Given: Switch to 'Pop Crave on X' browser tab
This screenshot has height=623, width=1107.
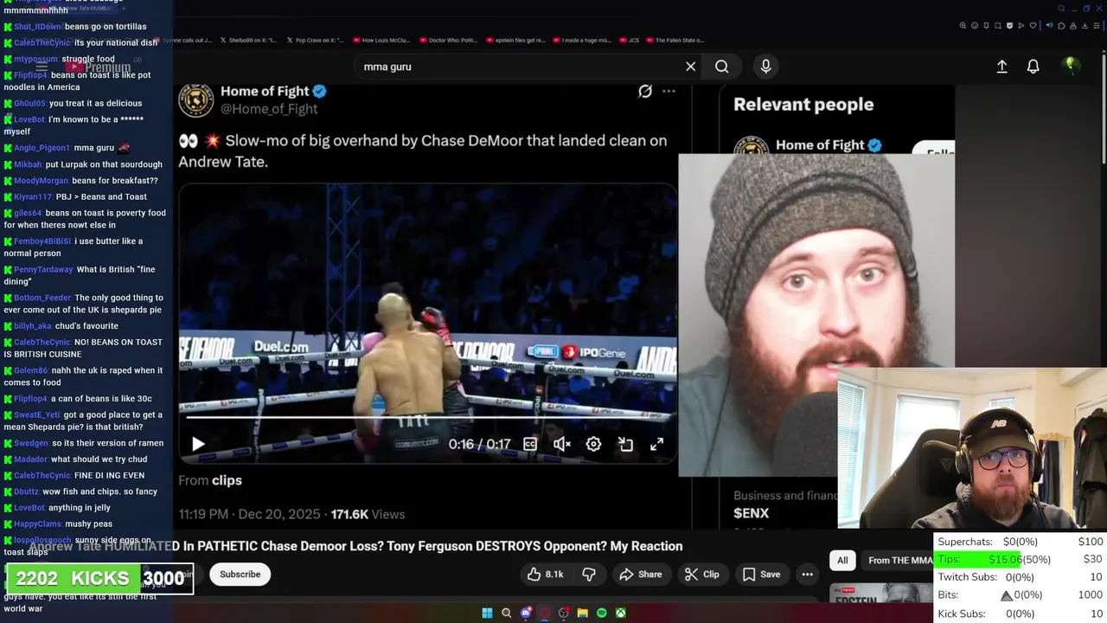Looking at the screenshot, I should tap(314, 40).
